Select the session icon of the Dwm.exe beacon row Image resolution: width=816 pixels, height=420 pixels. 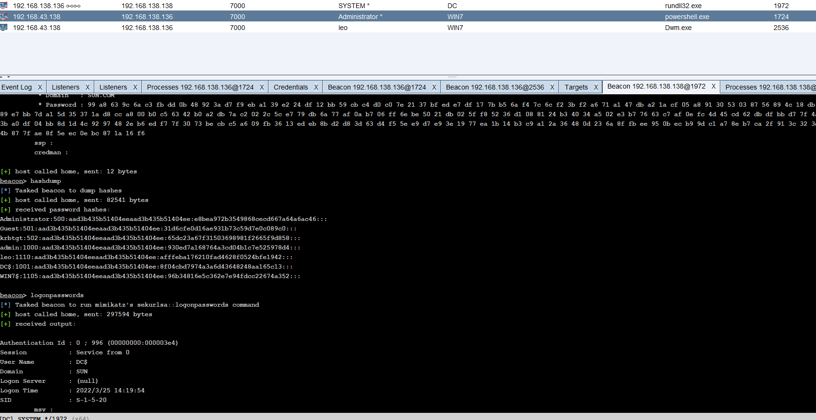(x=4, y=28)
